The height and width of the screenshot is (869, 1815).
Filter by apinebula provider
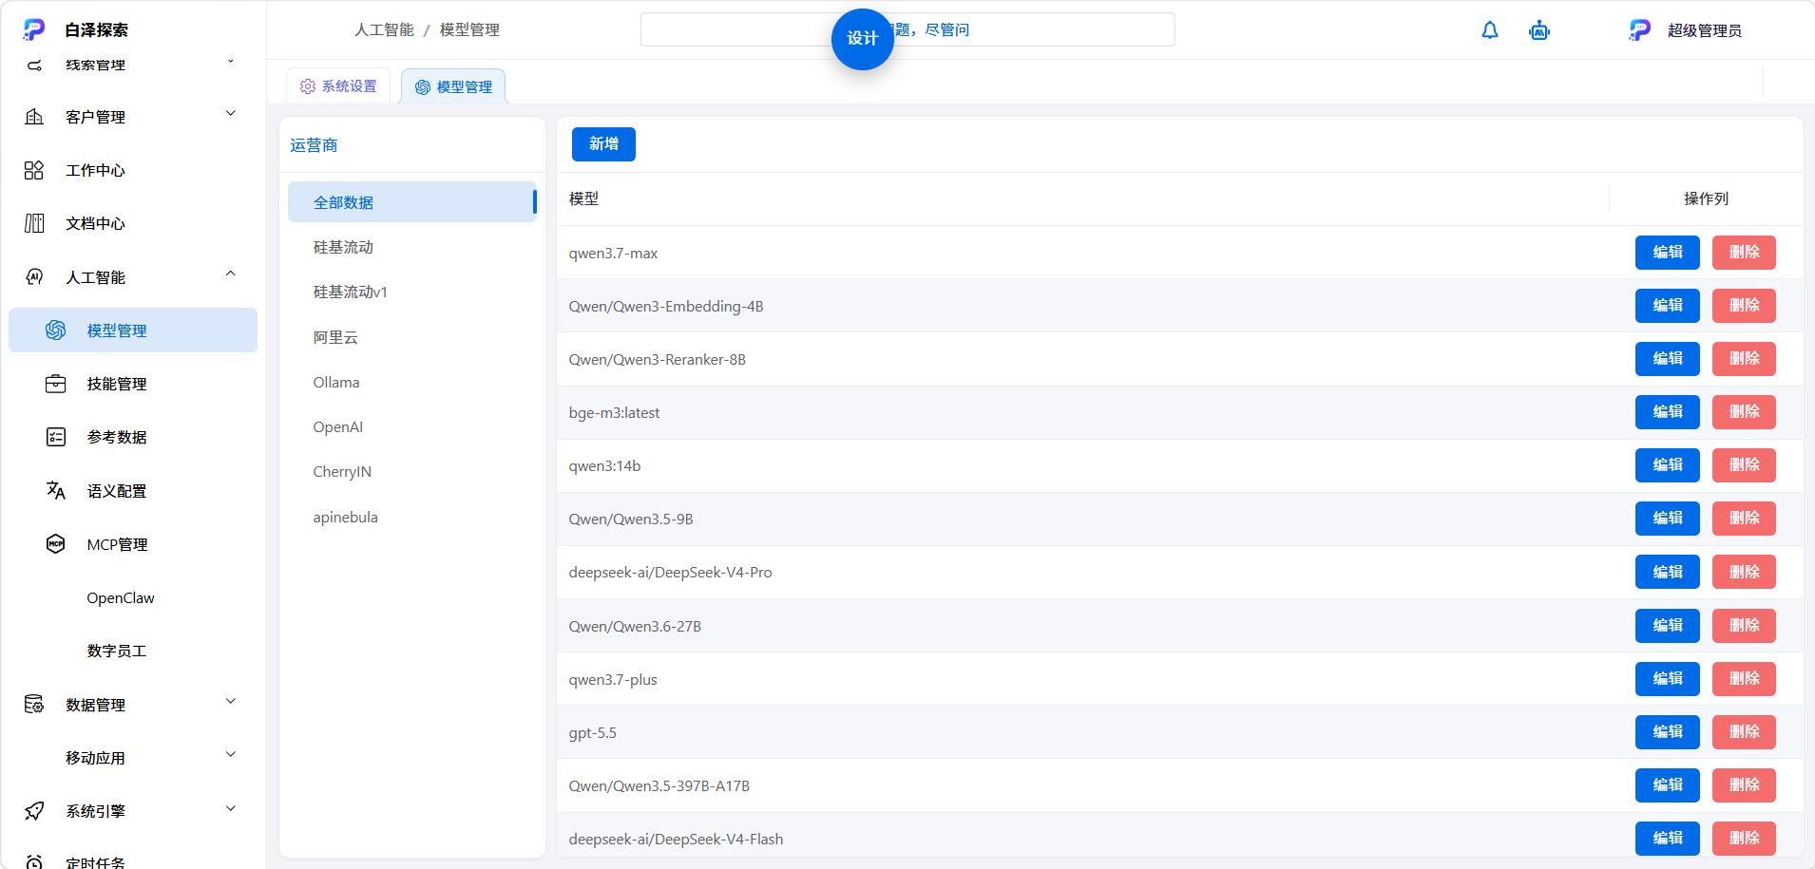[x=412, y=517]
